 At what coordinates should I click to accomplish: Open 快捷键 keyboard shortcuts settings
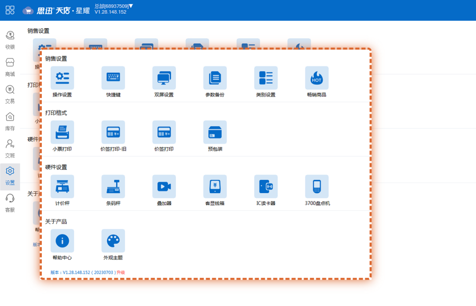pyautogui.click(x=113, y=78)
